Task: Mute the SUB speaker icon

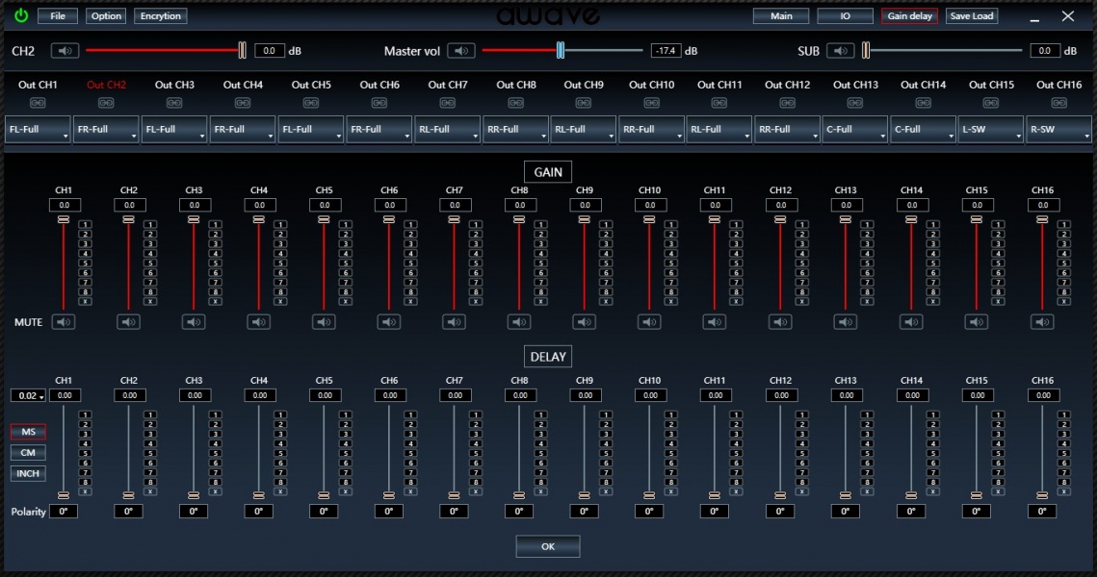Action: 840,50
